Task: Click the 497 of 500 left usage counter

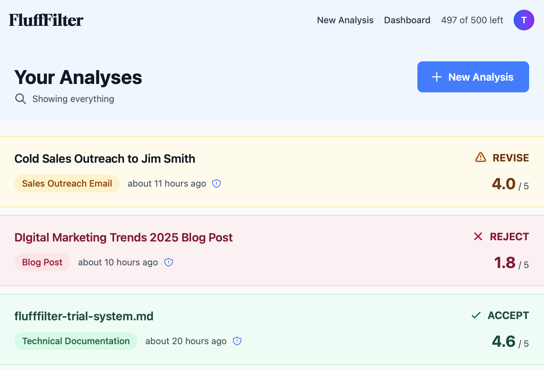Action: pos(472,20)
